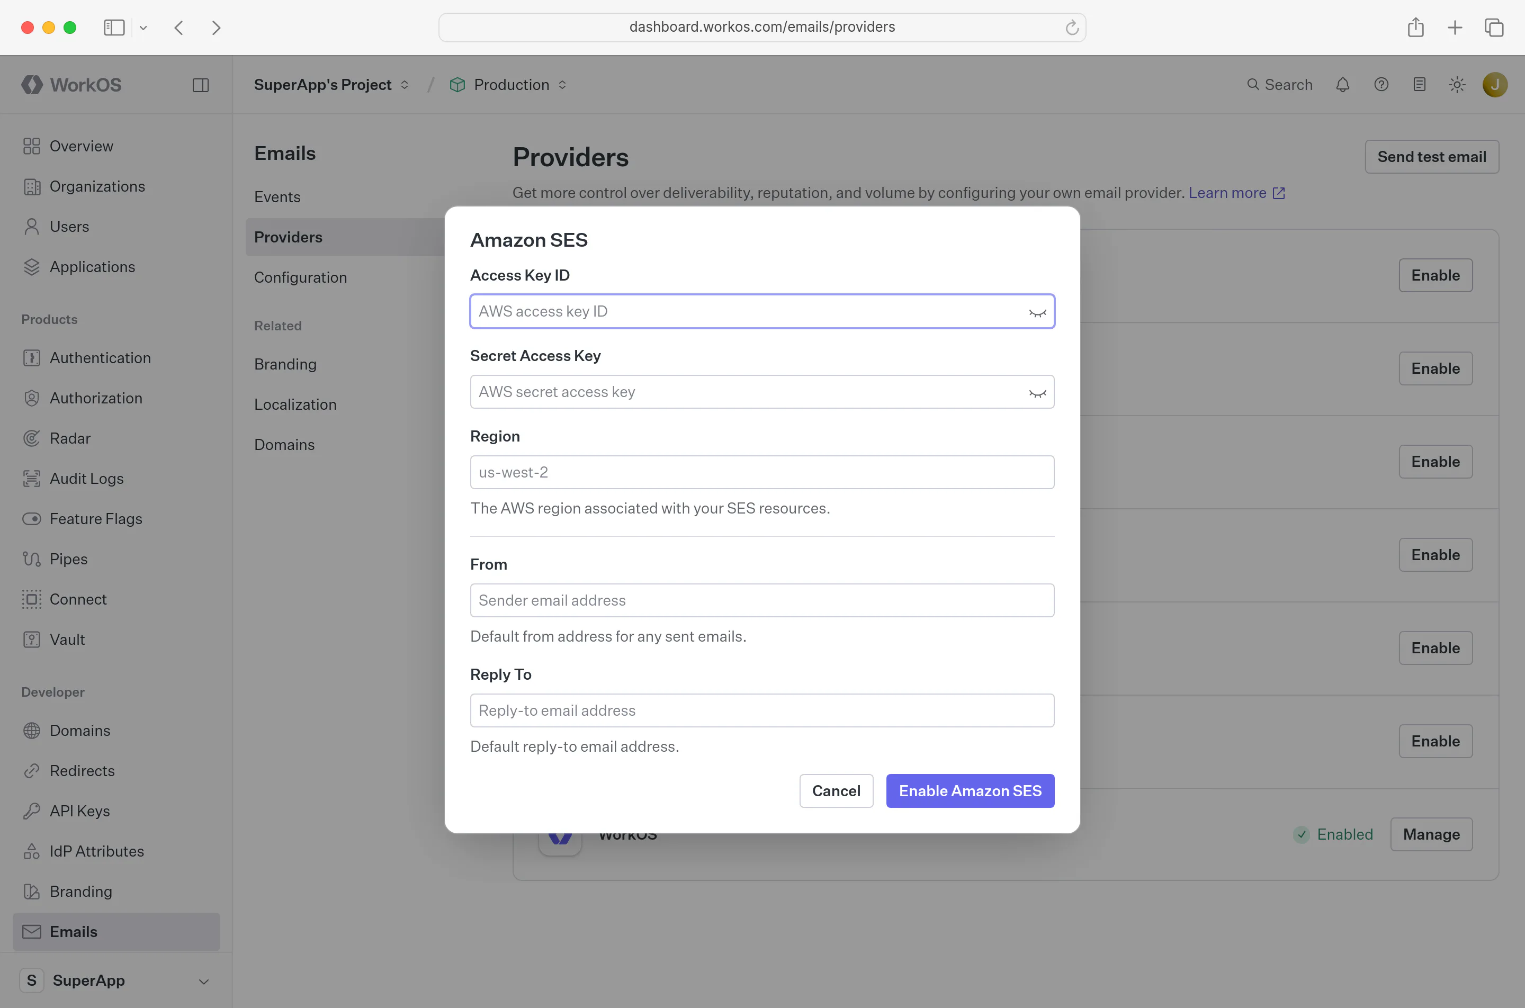Click the Search control in header
The height and width of the screenshot is (1008, 1525).
1279,85
